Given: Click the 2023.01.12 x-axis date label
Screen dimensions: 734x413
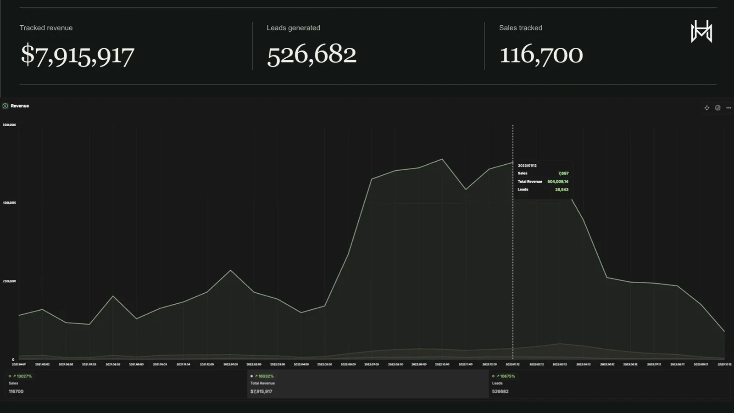Looking at the screenshot, I should [512, 364].
